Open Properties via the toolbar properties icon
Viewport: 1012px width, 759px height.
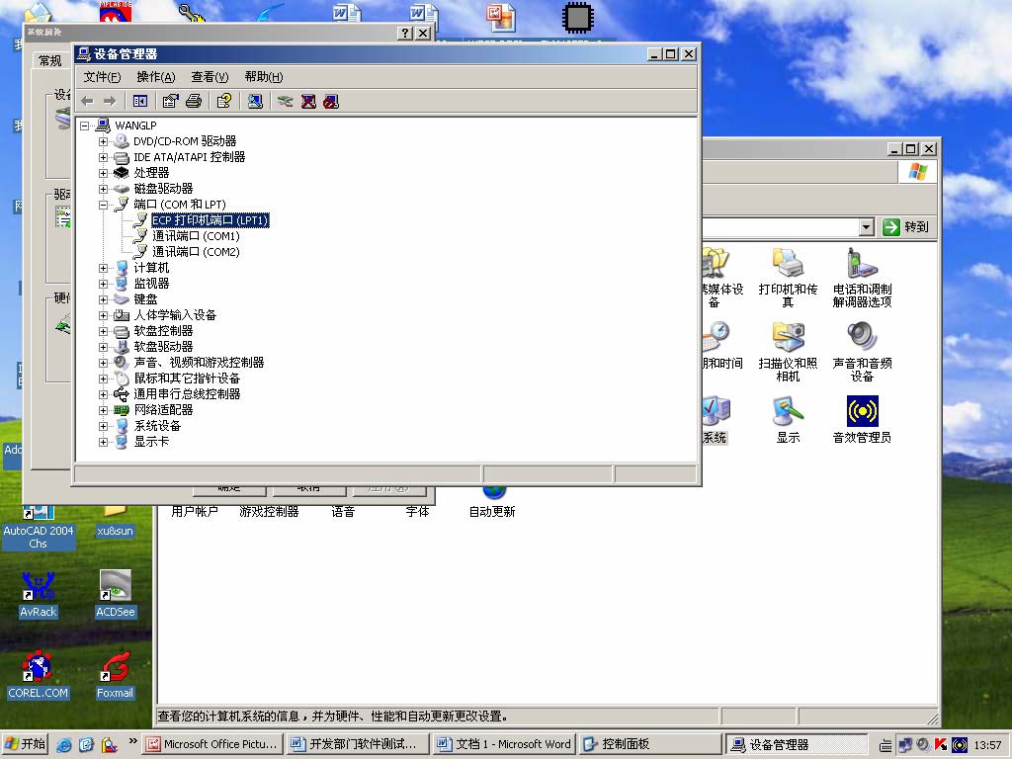(170, 102)
